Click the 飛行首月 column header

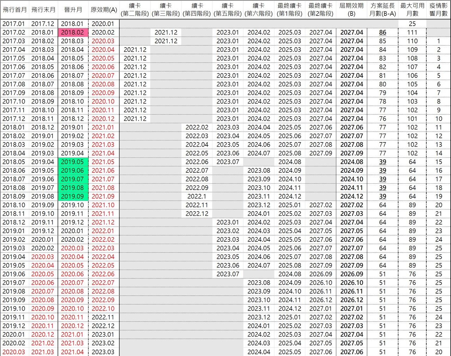pos(15,10)
